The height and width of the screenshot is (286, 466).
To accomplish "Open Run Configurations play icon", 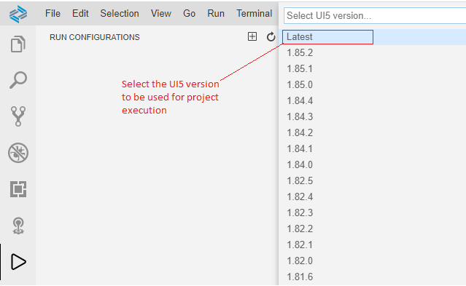I will 18,262.
